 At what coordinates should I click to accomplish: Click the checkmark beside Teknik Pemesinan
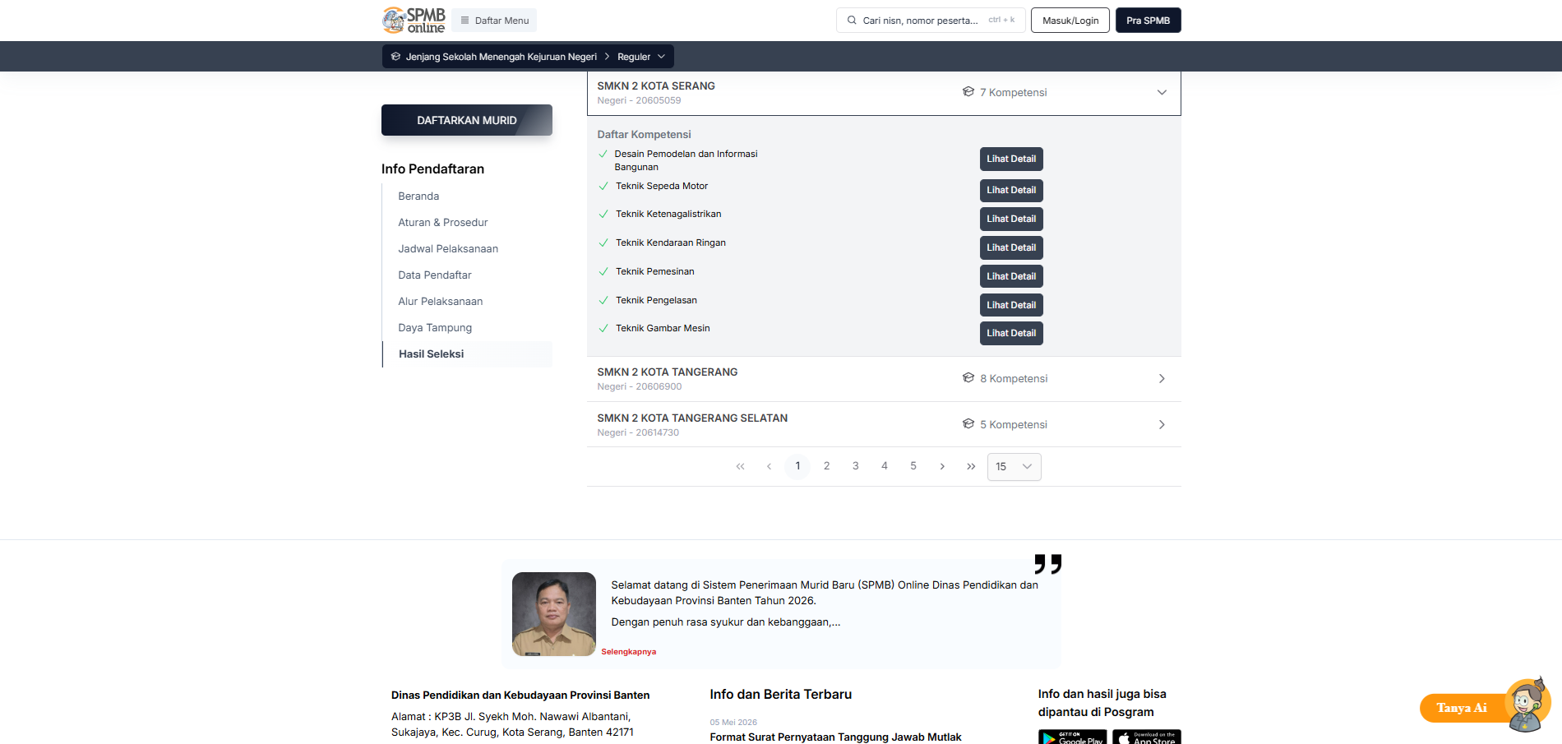[x=603, y=272]
